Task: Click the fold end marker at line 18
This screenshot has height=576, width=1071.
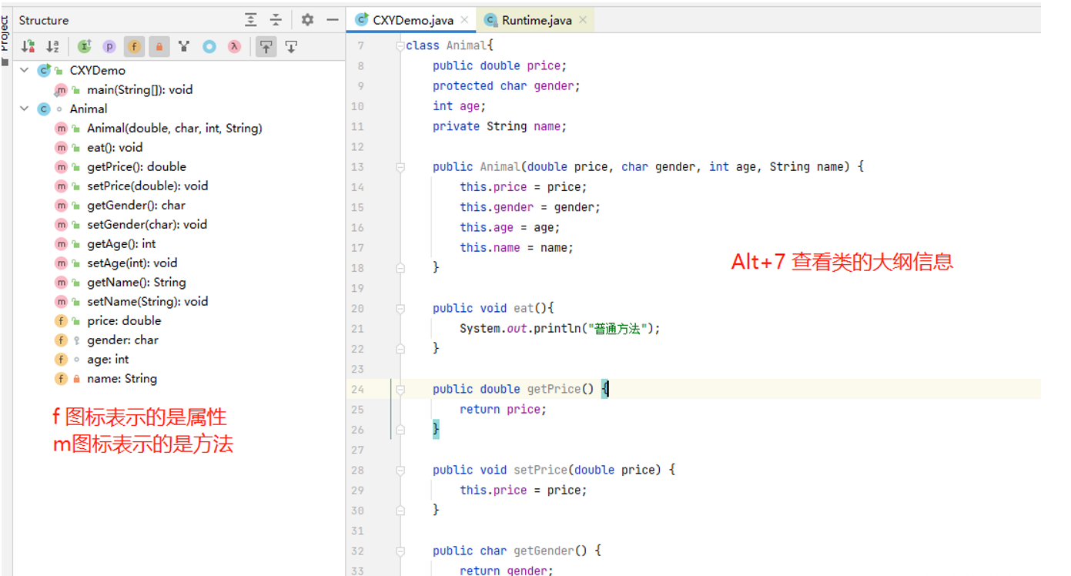Action: tap(400, 267)
